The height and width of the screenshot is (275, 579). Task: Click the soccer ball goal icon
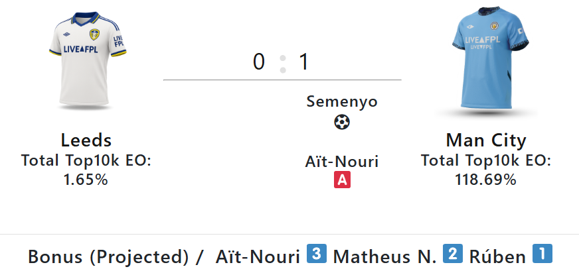(x=342, y=122)
